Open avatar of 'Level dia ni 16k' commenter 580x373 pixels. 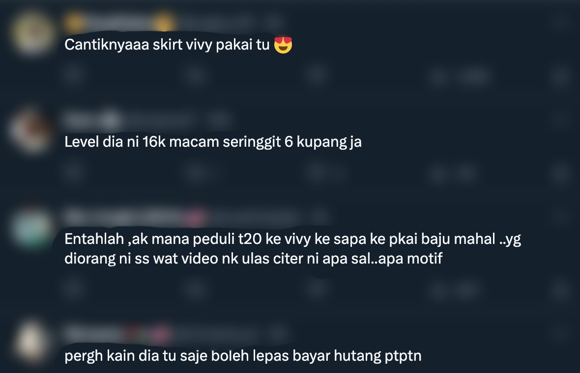pyautogui.click(x=31, y=131)
